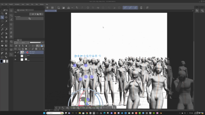Toggle snap to grid button
The width and height of the screenshot is (205, 115).
pyautogui.click(x=135, y=8)
